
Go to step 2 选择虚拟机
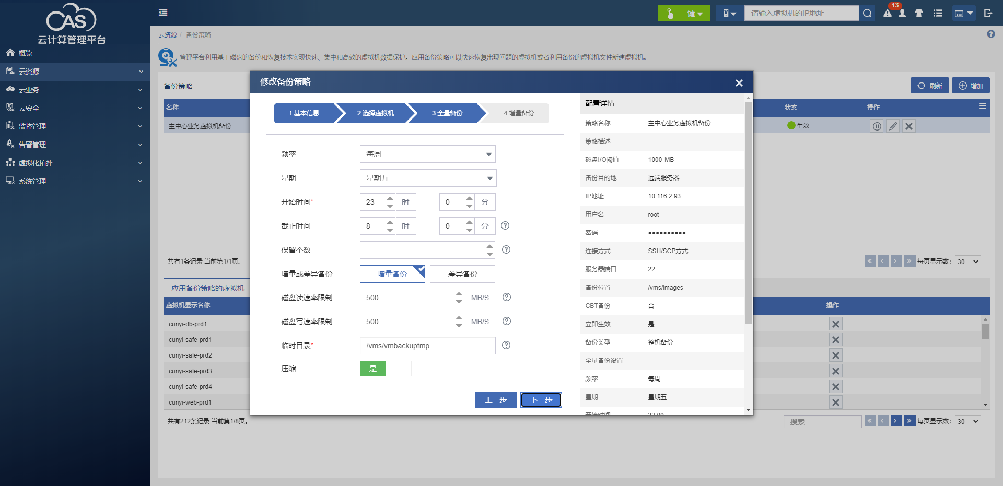tap(376, 113)
